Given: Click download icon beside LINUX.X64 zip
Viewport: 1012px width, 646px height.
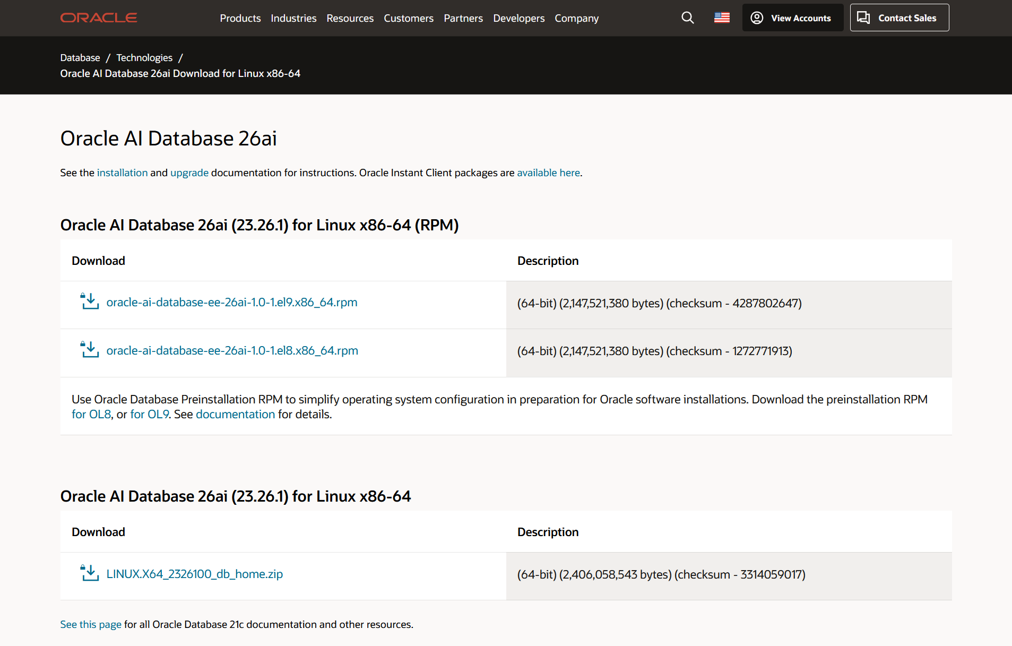Looking at the screenshot, I should coord(90,573).
